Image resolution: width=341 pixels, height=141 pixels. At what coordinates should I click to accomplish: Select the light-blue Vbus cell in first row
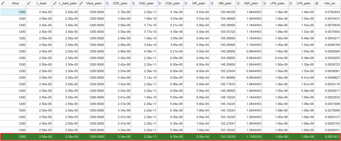point(13,12)
